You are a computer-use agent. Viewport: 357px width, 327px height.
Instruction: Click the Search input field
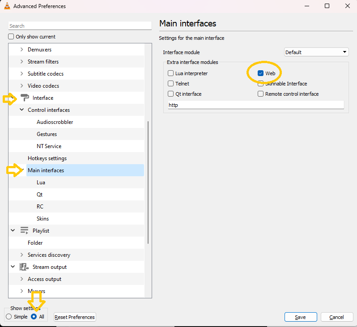coord(81,26)
